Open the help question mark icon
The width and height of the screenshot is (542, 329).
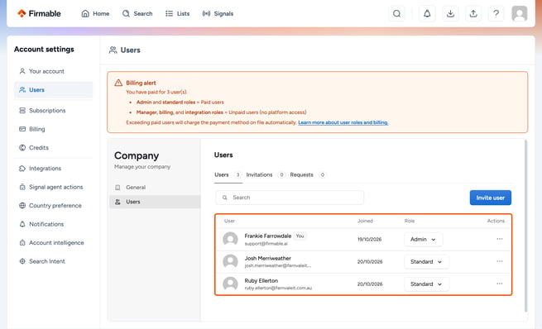click(496, 13)
